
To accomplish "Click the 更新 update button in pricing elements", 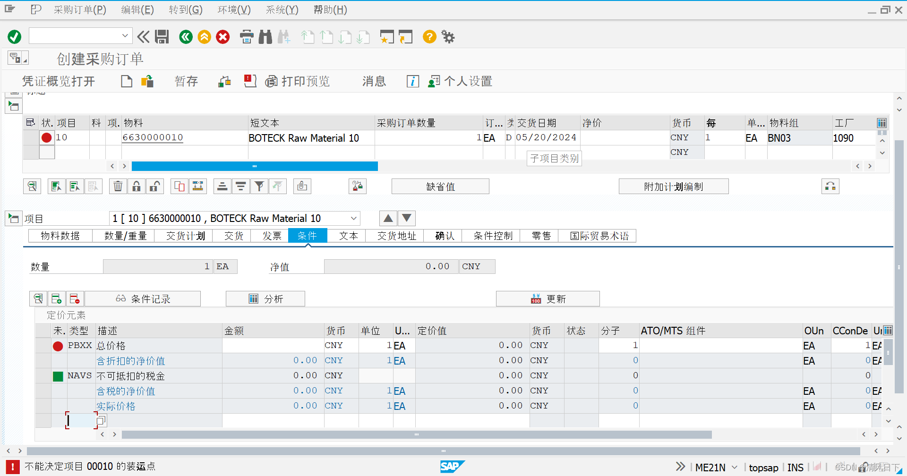I will [x=548, y=298].
